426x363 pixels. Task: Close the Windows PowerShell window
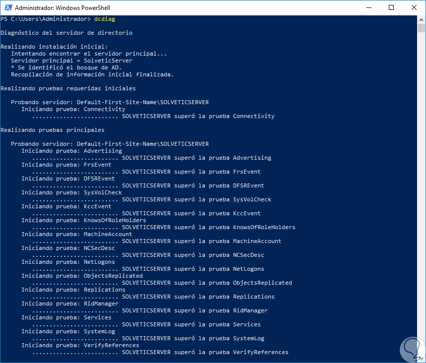[x=414, y=7]
